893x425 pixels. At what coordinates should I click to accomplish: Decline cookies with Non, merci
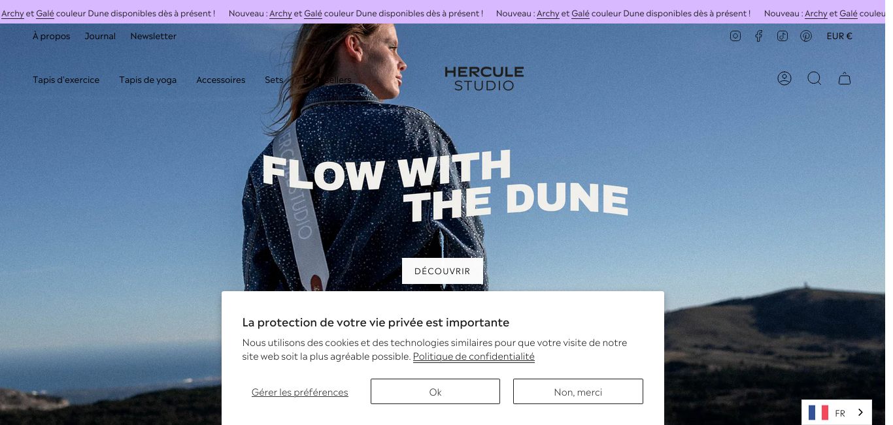[x=578, y=392]
